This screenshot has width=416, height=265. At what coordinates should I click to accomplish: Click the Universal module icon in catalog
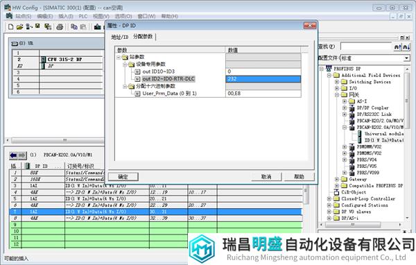pyautogui.click(x=359, y=134)
